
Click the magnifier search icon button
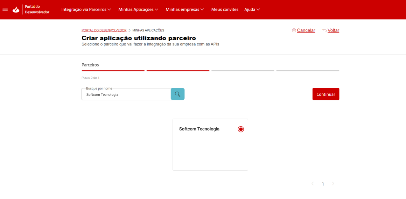click(x=178, y=94)
